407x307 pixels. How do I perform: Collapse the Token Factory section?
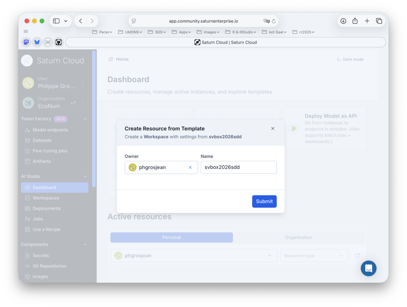pos(85,119)
